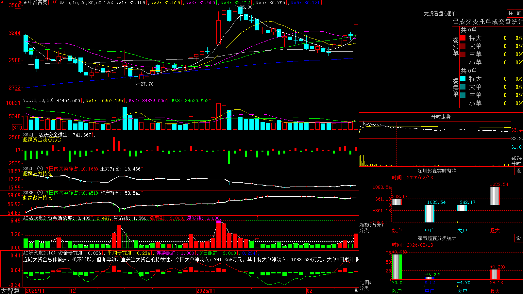Select the 02 month timeline marker
523x294 pixels.
tap(310, 291)
